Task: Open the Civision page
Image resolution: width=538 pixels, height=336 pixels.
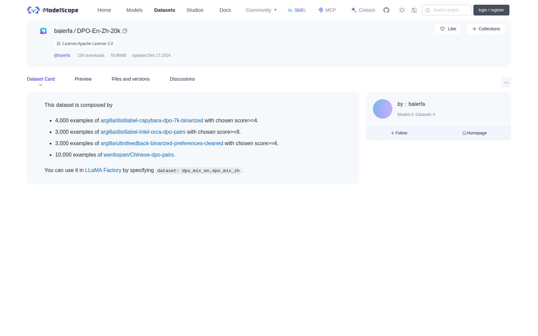Action: point(363,10)
